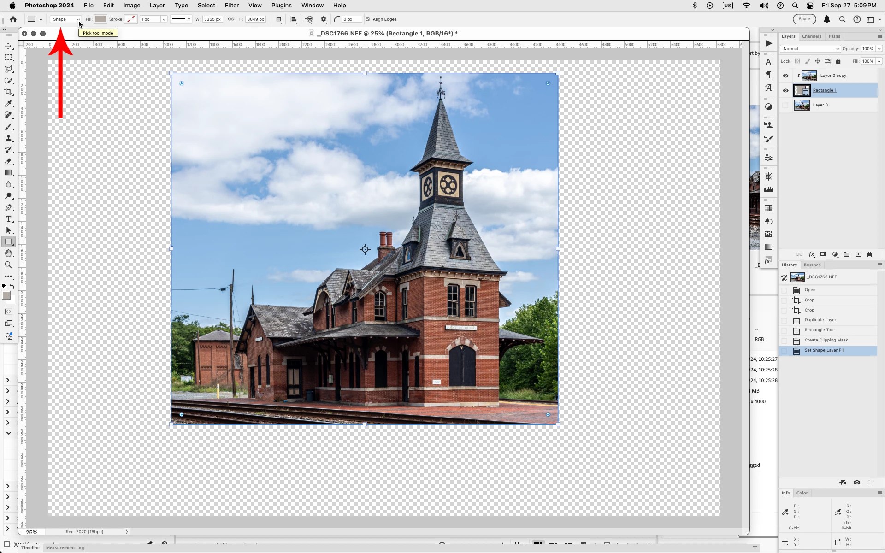Expand the layer Opacity dropdown arrow
Viewport: 885px width, 553px height.
[879, 49]
